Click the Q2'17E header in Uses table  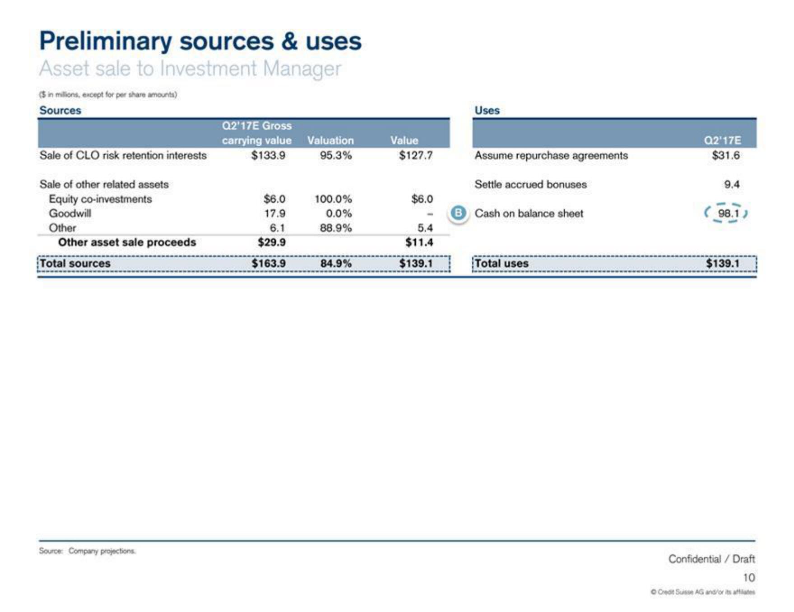pyautogui.click(x=723, y=140)
